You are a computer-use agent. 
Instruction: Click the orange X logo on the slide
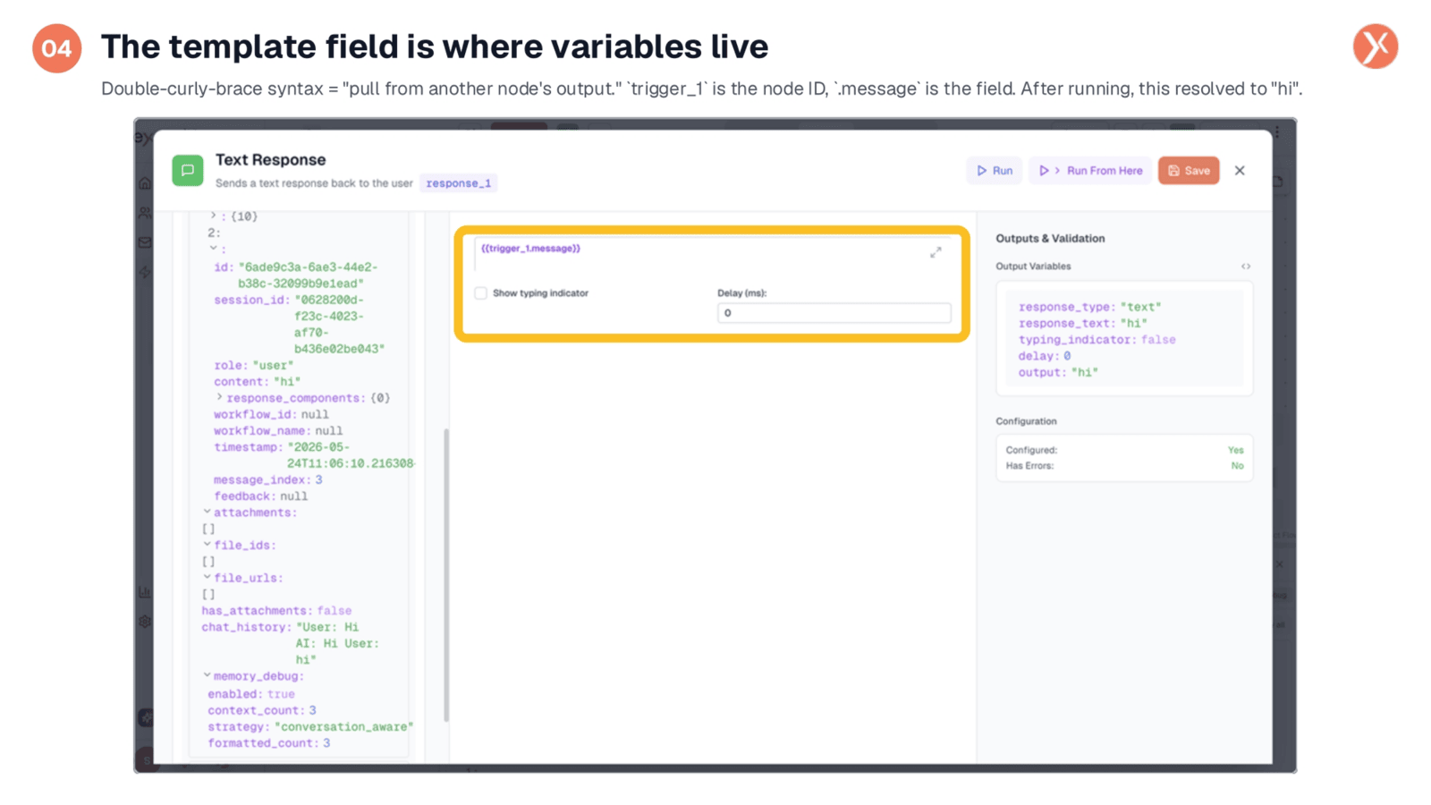1376,47
